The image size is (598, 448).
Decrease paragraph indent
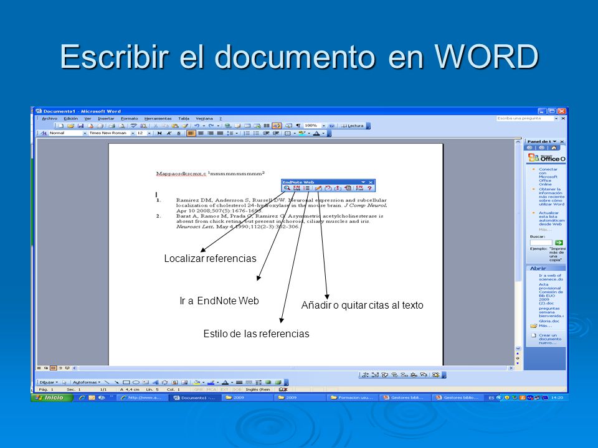(266, 133)
